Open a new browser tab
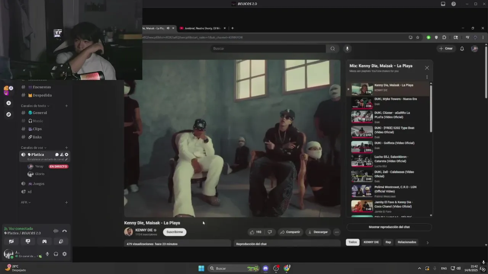The height and width of the screenshot is (274, 488). tap(233, 28)
